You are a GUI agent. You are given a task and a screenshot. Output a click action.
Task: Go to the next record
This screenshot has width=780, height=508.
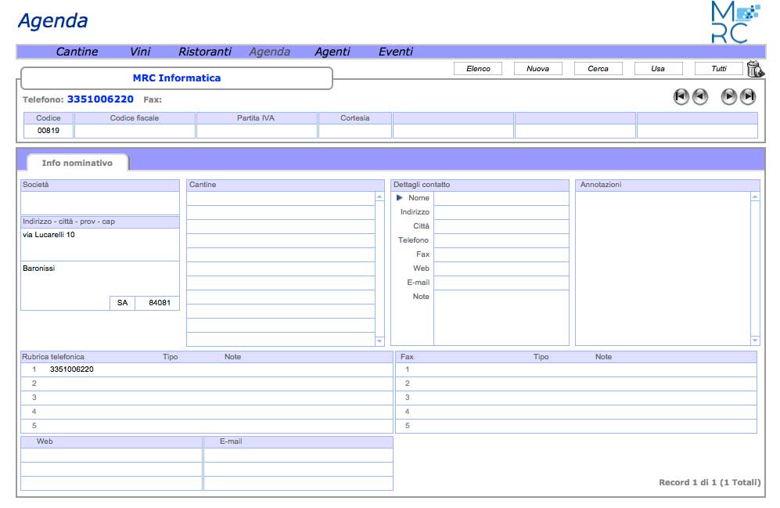click(729, 96)
